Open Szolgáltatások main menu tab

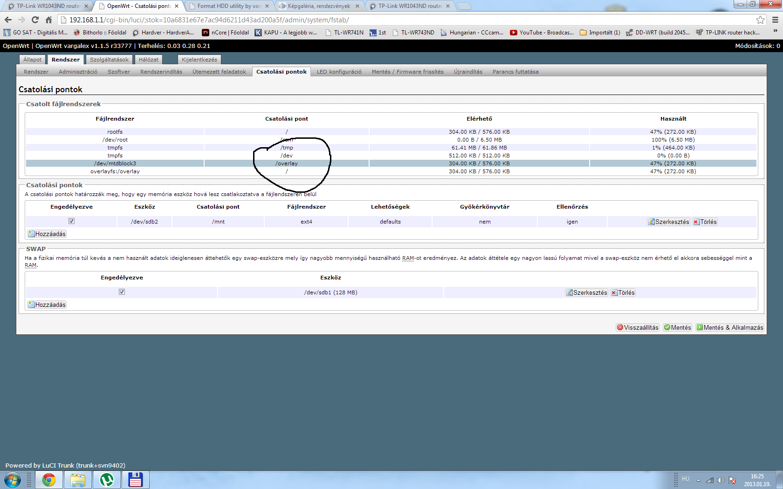(109, 60)
